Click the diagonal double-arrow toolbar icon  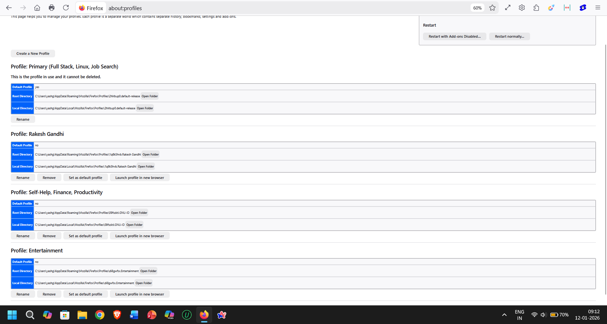508,8
